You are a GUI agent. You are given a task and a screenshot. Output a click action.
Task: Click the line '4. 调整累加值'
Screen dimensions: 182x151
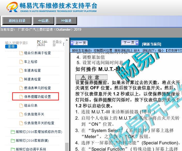91,57
